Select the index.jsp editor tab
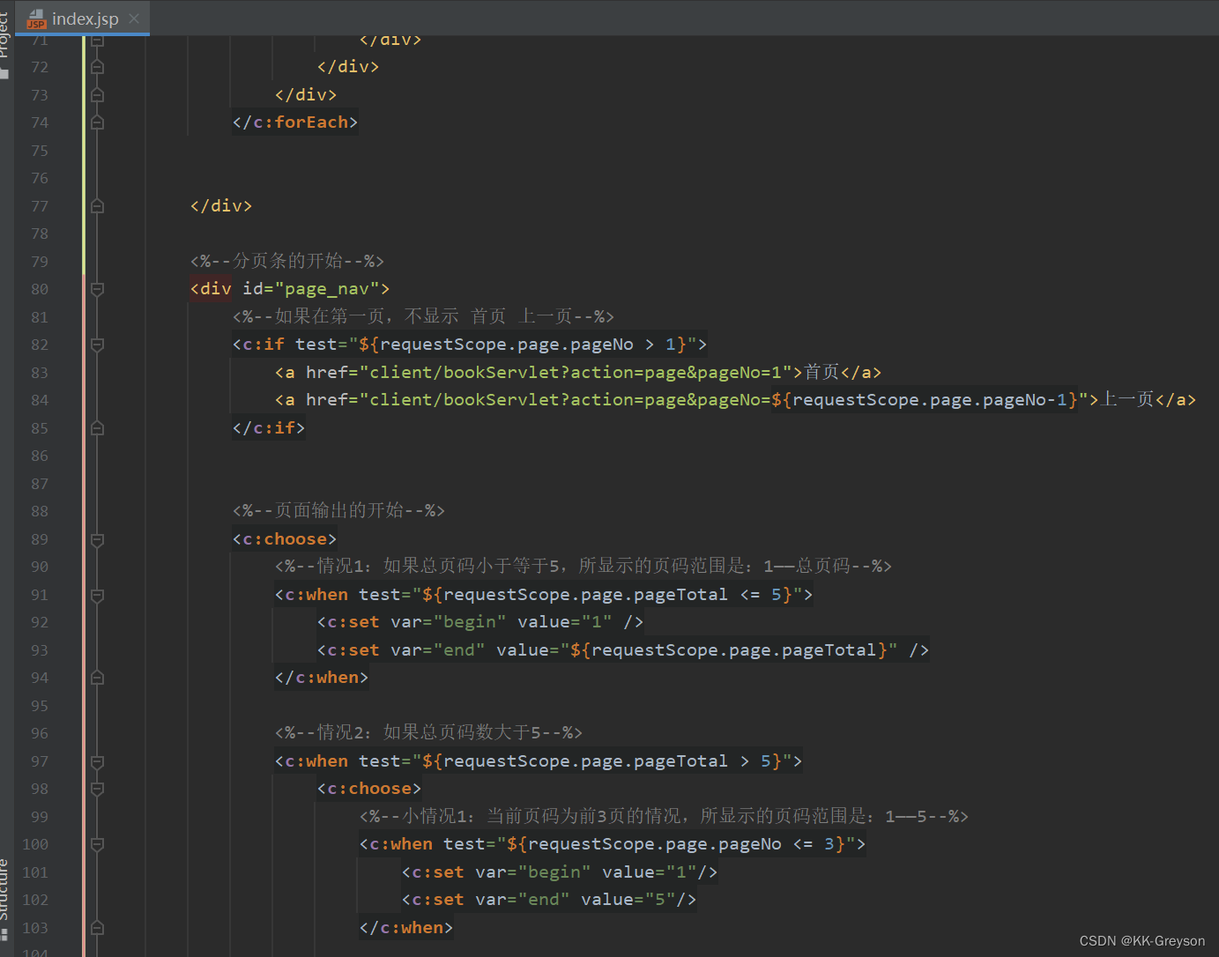Viewport: 1219px width, 957px height. [83, 19]
